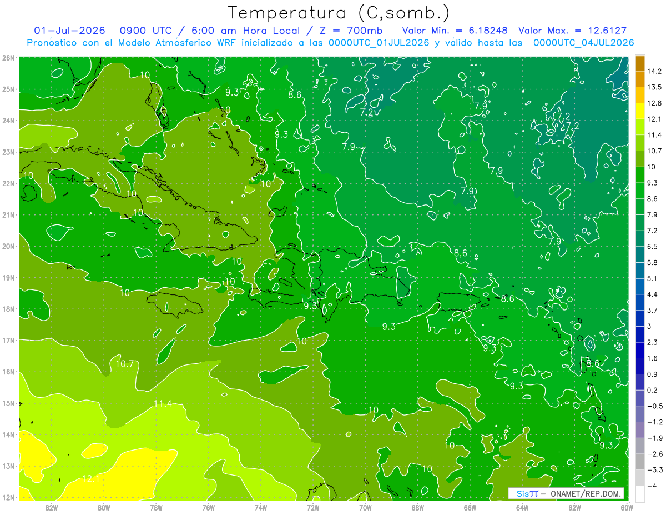Click the '-0.5' color scale label
The height and width of the screenshot is (515, 666).
(655, 406)
